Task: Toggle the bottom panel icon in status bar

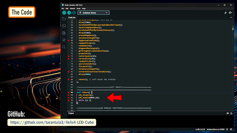Action: (231, 129)
